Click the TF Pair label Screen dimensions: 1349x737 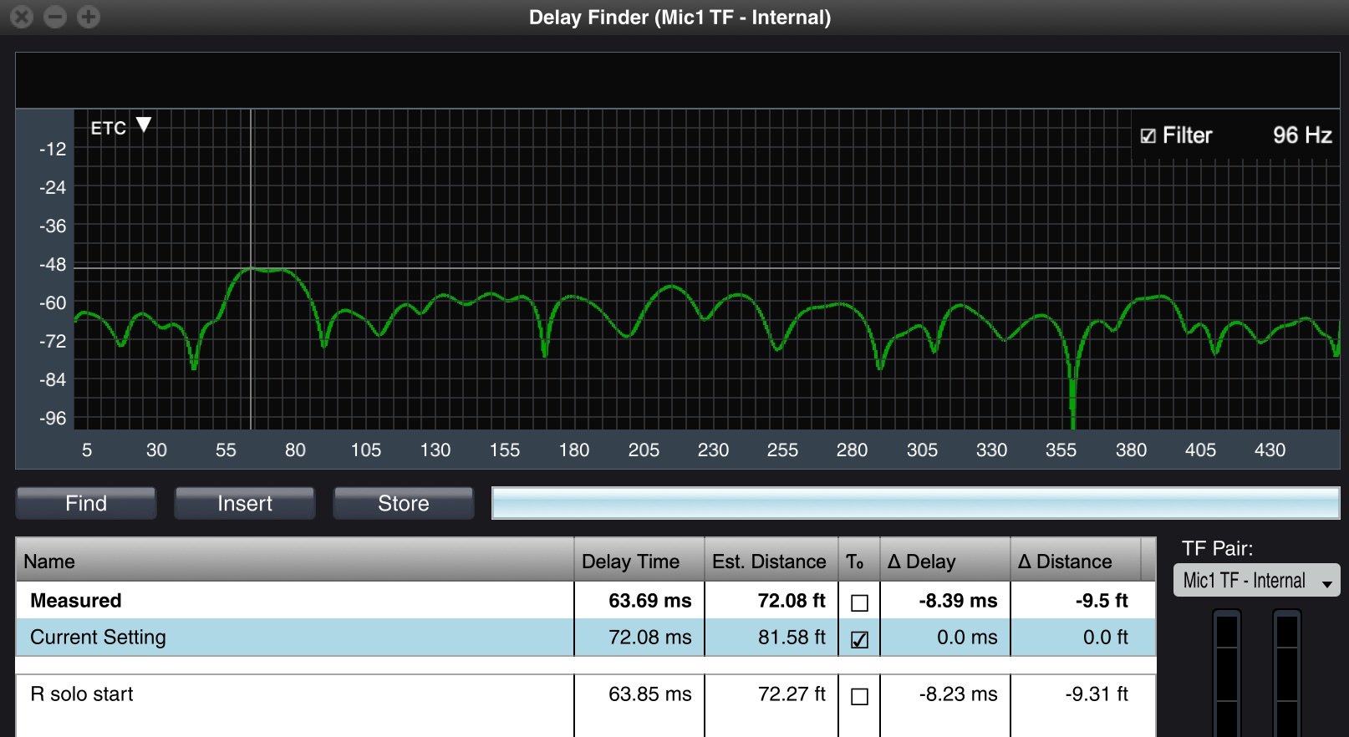(x=1217, y=549)
